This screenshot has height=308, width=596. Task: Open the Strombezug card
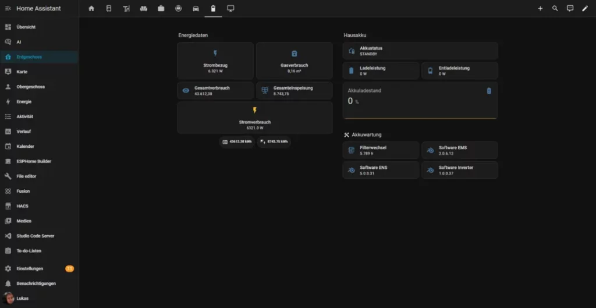click(215, 61)
